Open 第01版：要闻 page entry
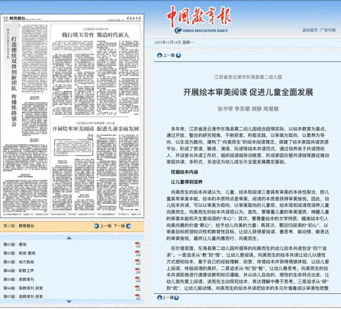The height and width of the screenshot is (309, 341). tap(15, 245)
